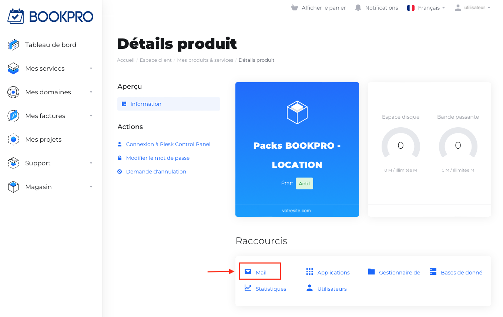Viewport: 503px width, 317px height.
Task: Click the Mail envelope icon
Action: 248,272
